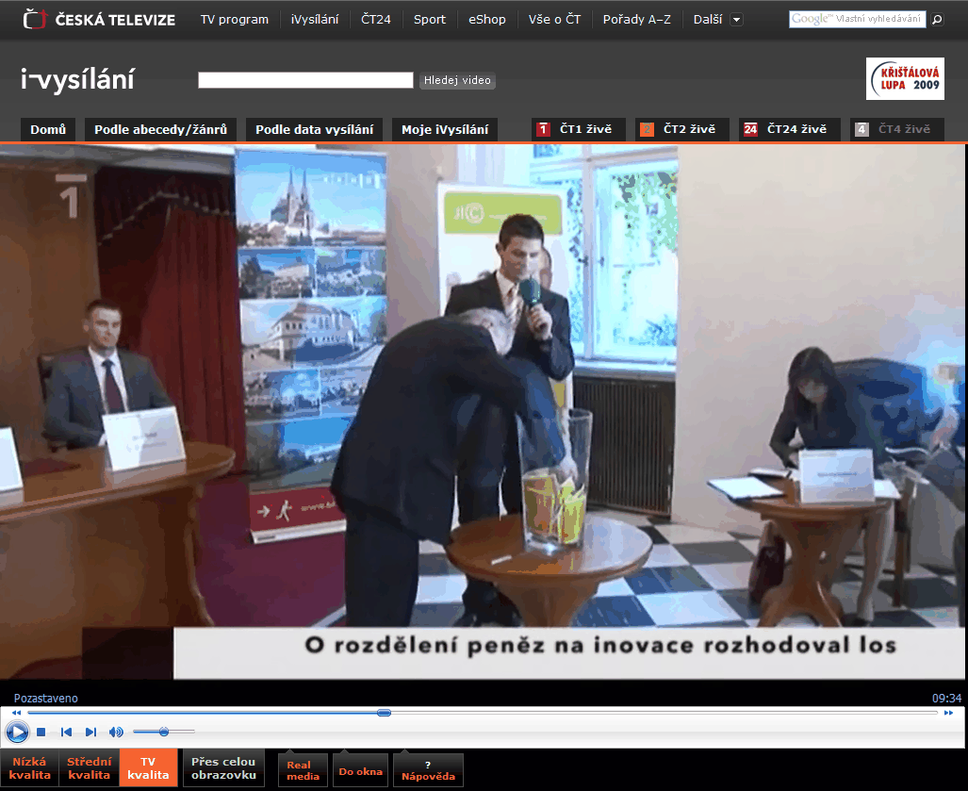This screenshot has height=791, width=968.
Task: Select Nízká kvalita video quality
Action: [x=29, y=768]
